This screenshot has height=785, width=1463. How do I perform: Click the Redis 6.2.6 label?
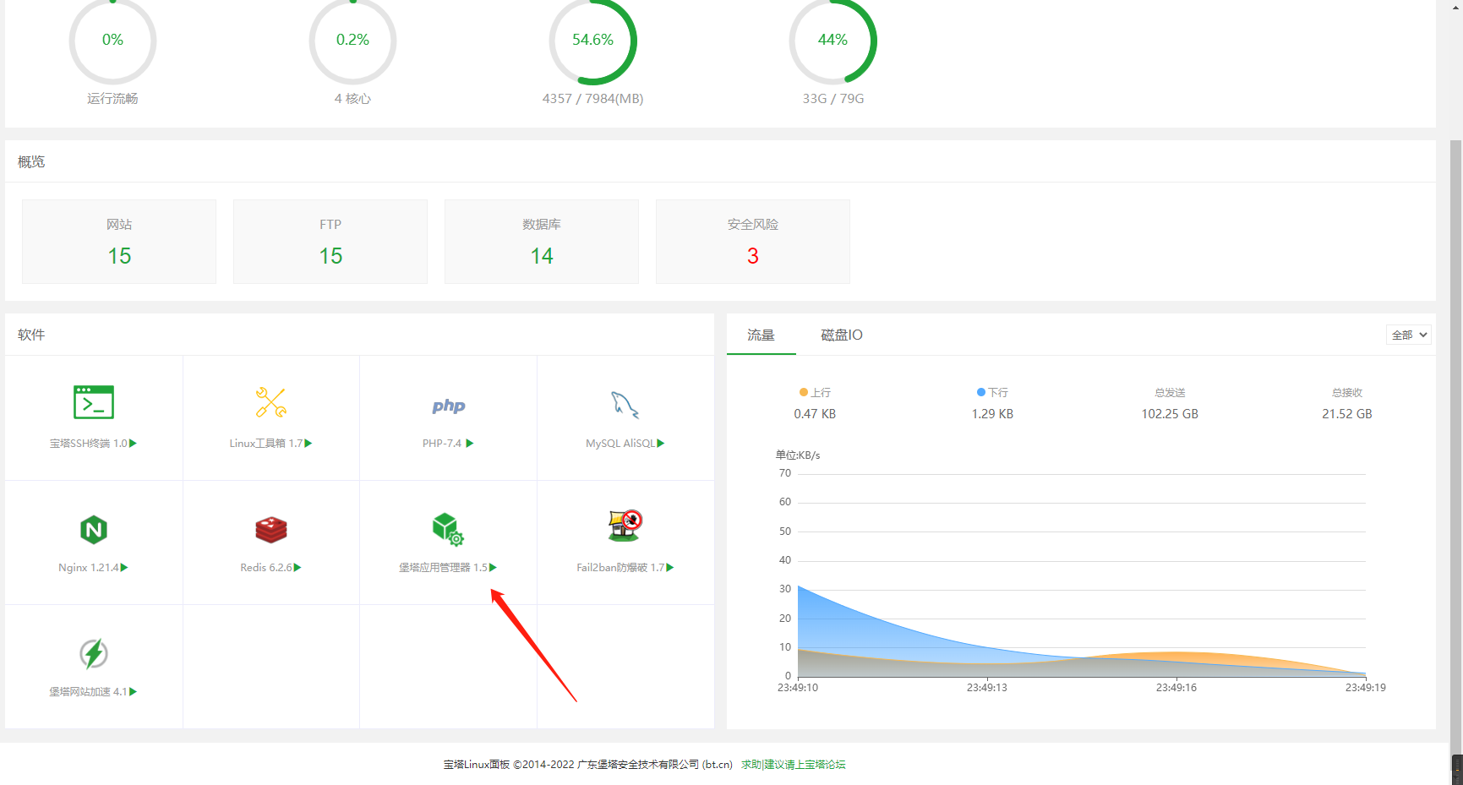coord(266,567)
